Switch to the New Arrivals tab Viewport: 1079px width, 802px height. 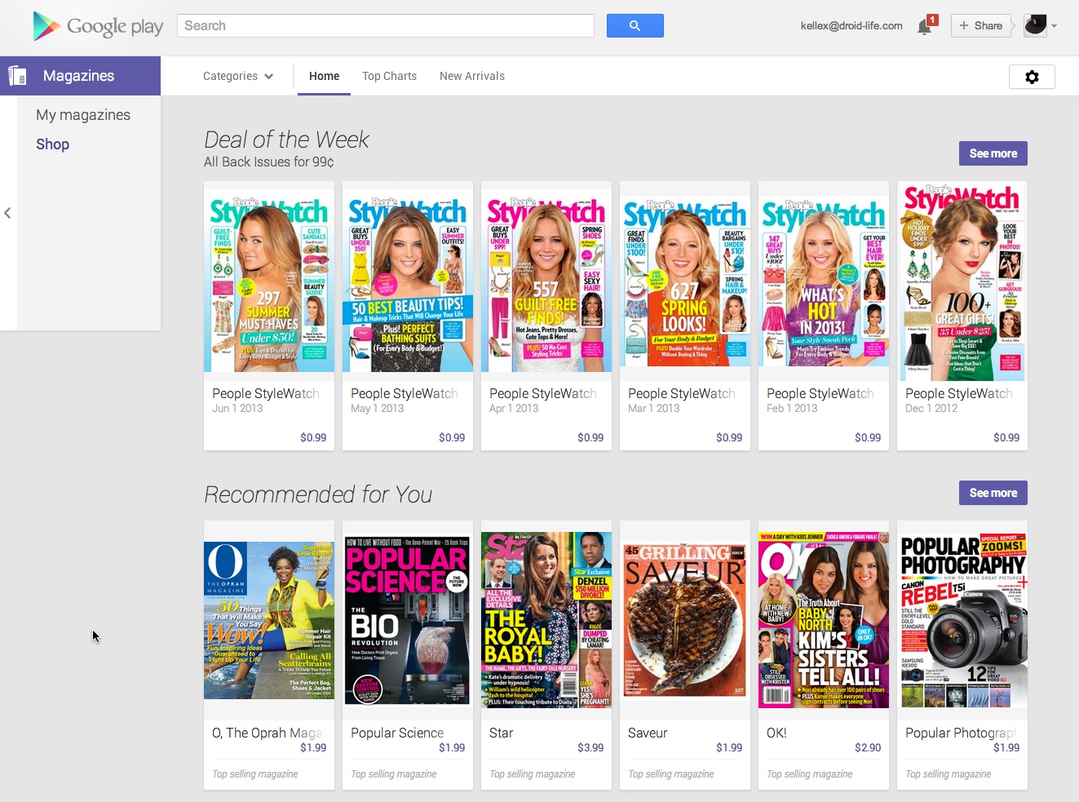click(471, 76)
